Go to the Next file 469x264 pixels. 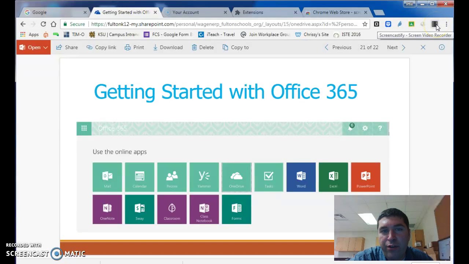(396, 47)
